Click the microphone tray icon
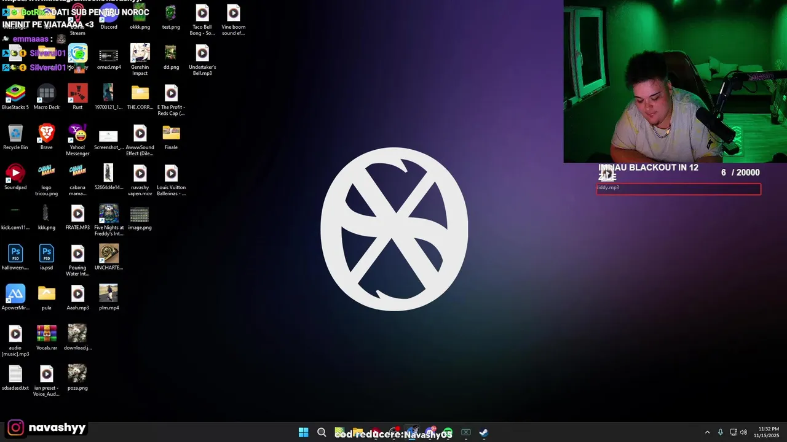Viewport: 787px width, 442px height. tap(721, 432)
